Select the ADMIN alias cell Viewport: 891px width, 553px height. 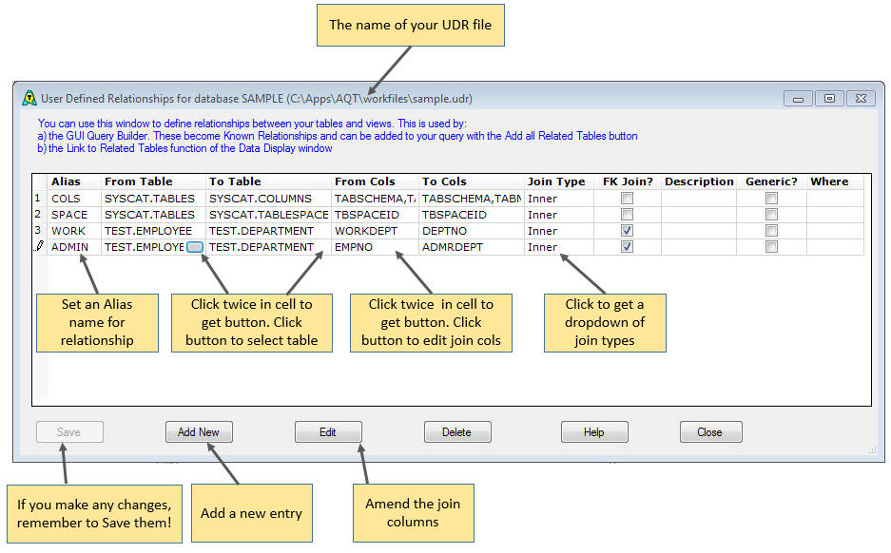(x=74, y=247)
